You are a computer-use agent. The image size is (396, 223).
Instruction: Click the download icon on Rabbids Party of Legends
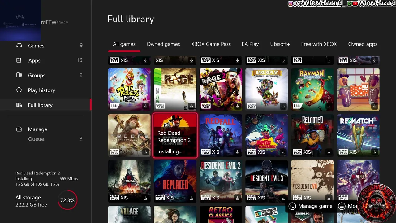pos(146,106)
